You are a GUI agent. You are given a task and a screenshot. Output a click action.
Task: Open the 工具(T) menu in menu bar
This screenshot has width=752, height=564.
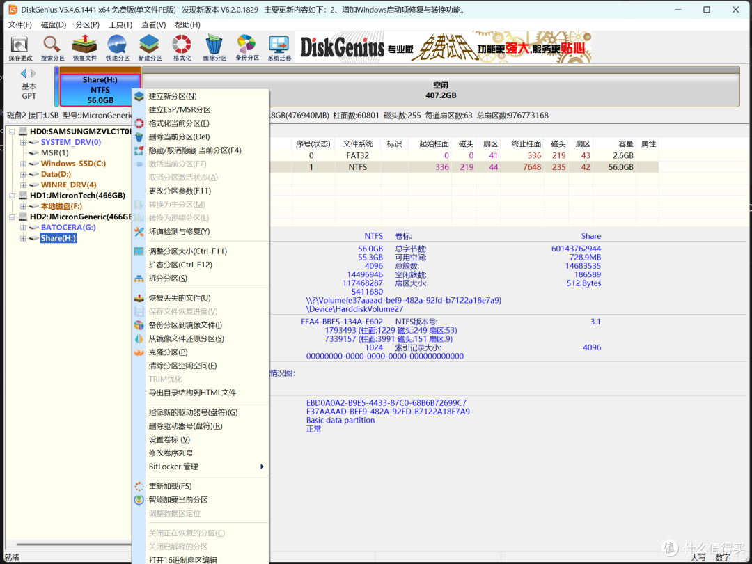(x=120, y=24)
